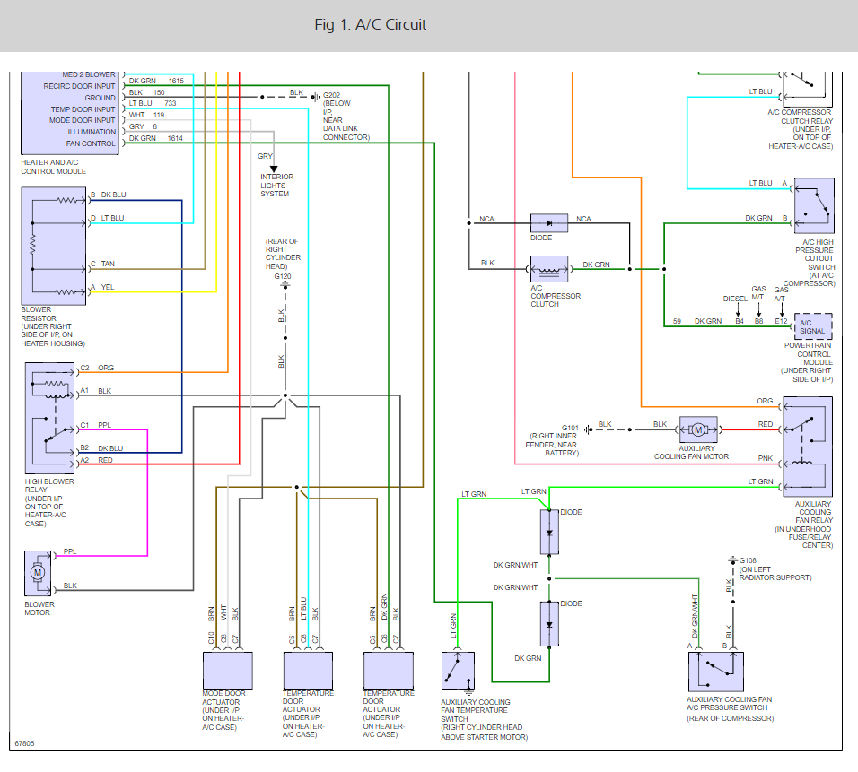
Task: Click the 'A YEL' resistor terminal label
Action: [102, 287]
